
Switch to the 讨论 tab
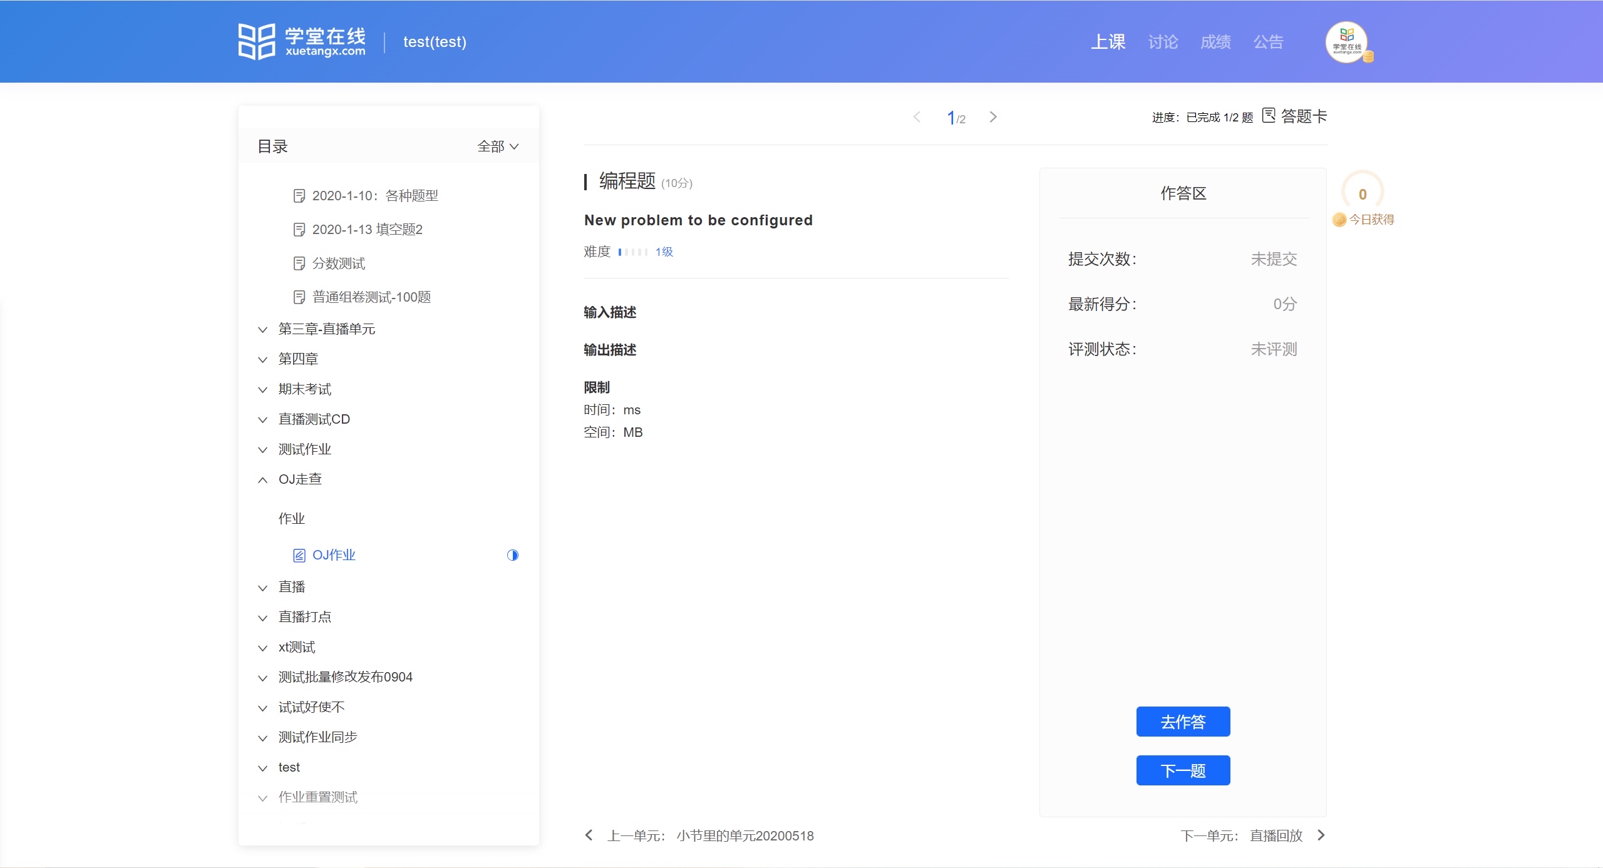pos(1163,42)
